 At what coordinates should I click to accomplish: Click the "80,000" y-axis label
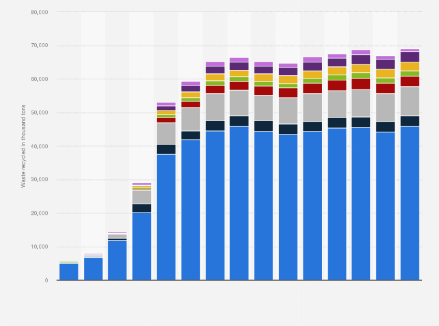[x=39, y=12]
